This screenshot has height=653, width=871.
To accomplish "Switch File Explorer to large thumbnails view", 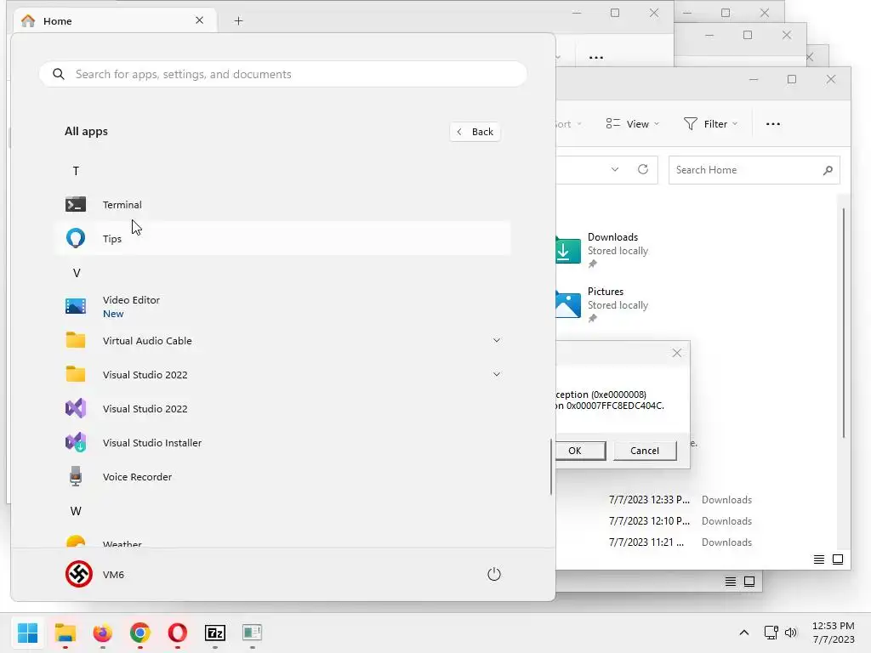I will [x=838, y=559].
